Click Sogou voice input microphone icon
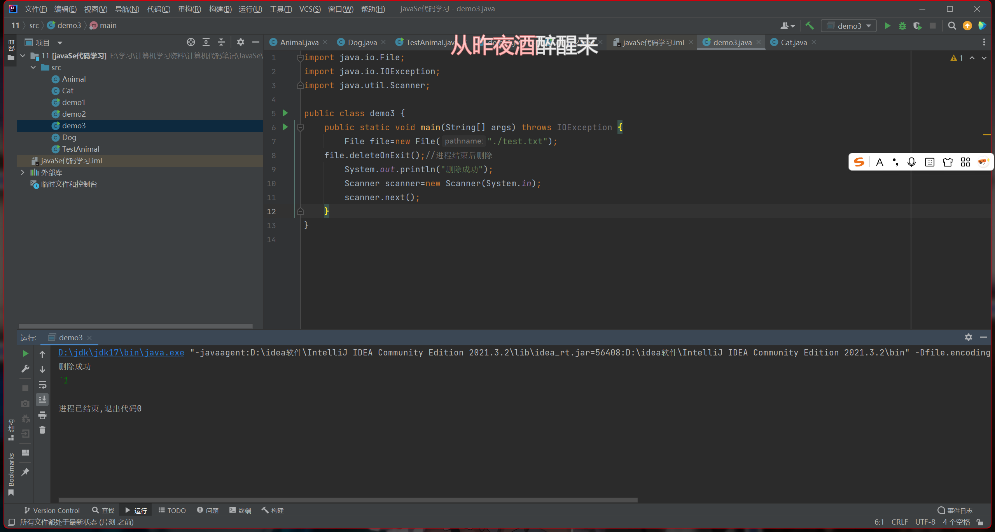Image resolution: width=995 pixels, height=532 pixels. (x=911, y=163)
